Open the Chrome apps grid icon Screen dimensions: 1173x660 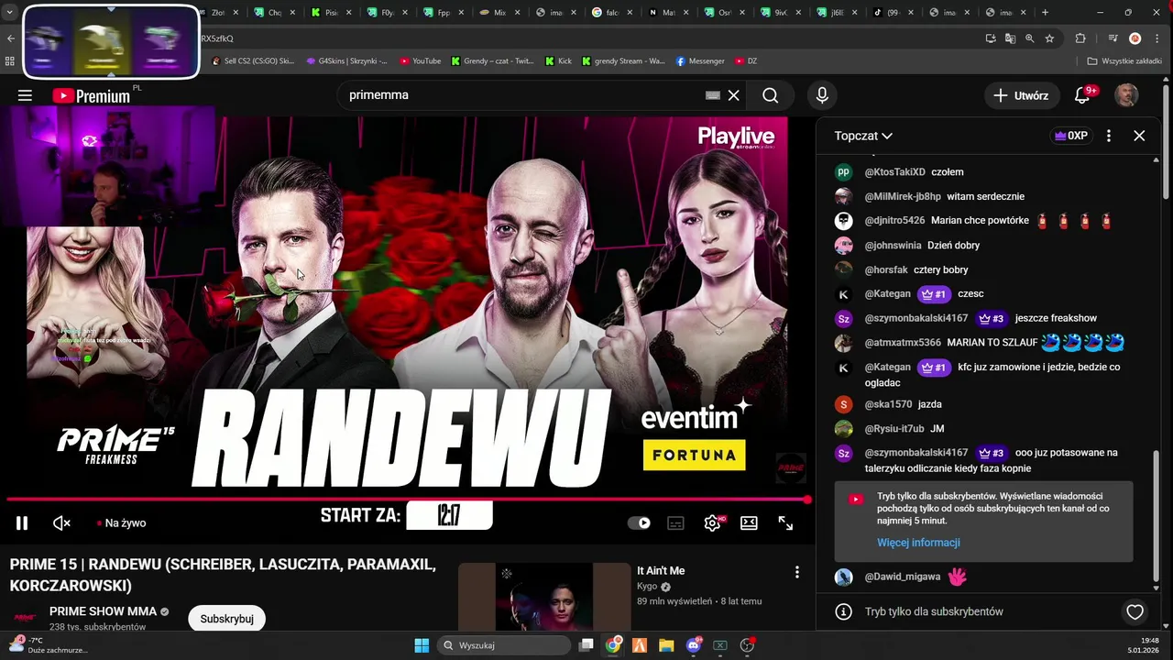10,61
